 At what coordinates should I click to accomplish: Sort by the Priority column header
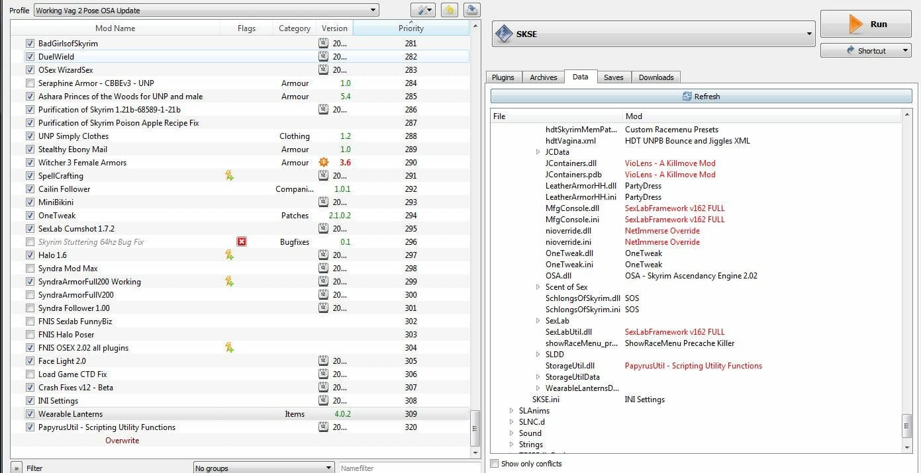pos(411,28)
